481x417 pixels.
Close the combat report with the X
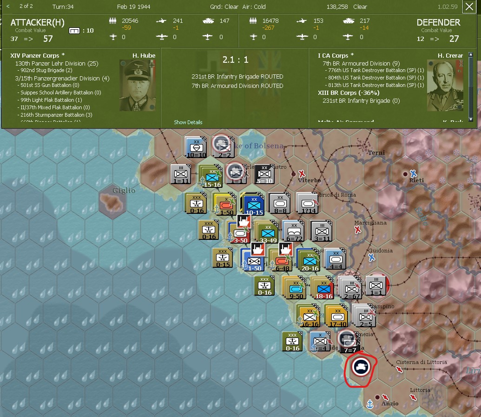click(469, 7)
